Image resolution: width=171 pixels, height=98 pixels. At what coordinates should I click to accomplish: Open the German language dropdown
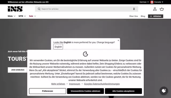144,2
